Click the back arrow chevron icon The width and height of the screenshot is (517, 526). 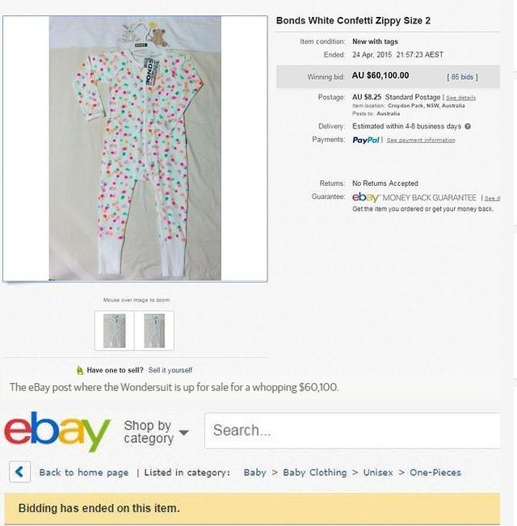[x=19, y=472]
